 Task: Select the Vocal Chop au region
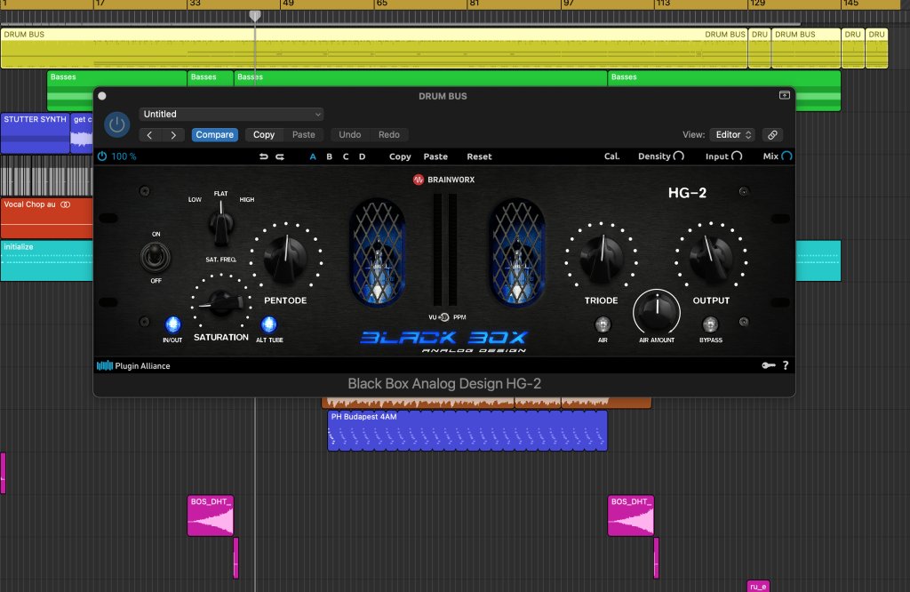(46, 219)
